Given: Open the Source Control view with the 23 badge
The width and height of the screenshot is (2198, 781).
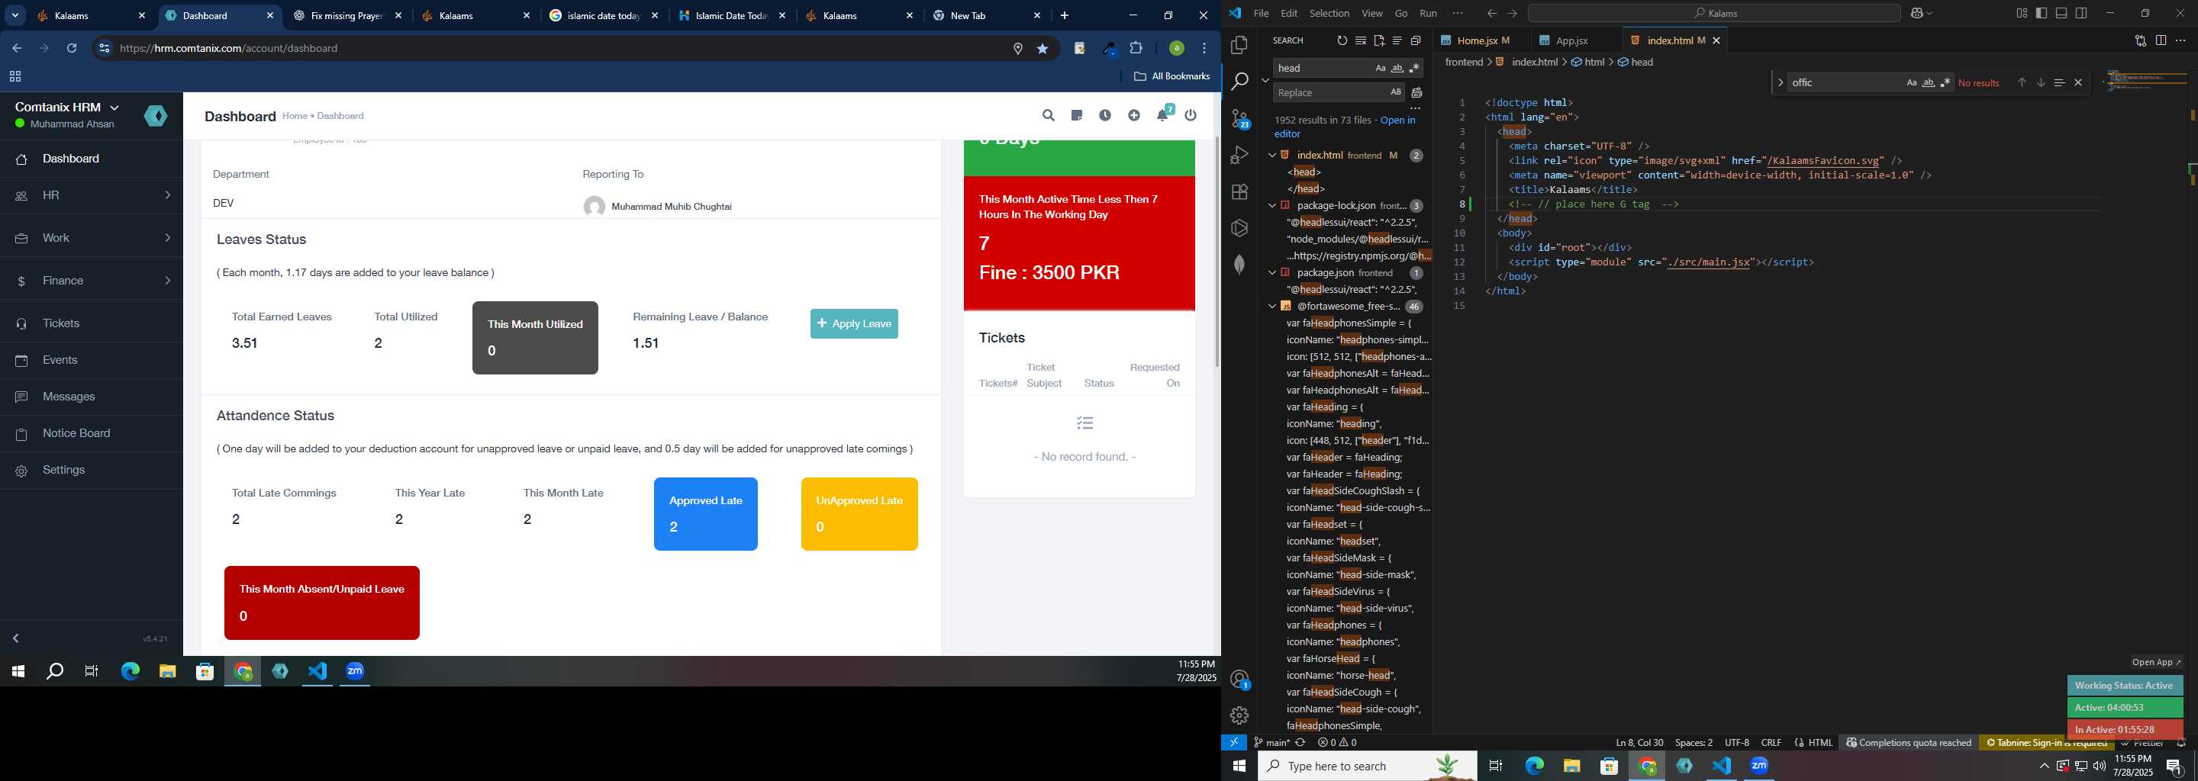Looking at the screenshot, I should coord(1239,118).
